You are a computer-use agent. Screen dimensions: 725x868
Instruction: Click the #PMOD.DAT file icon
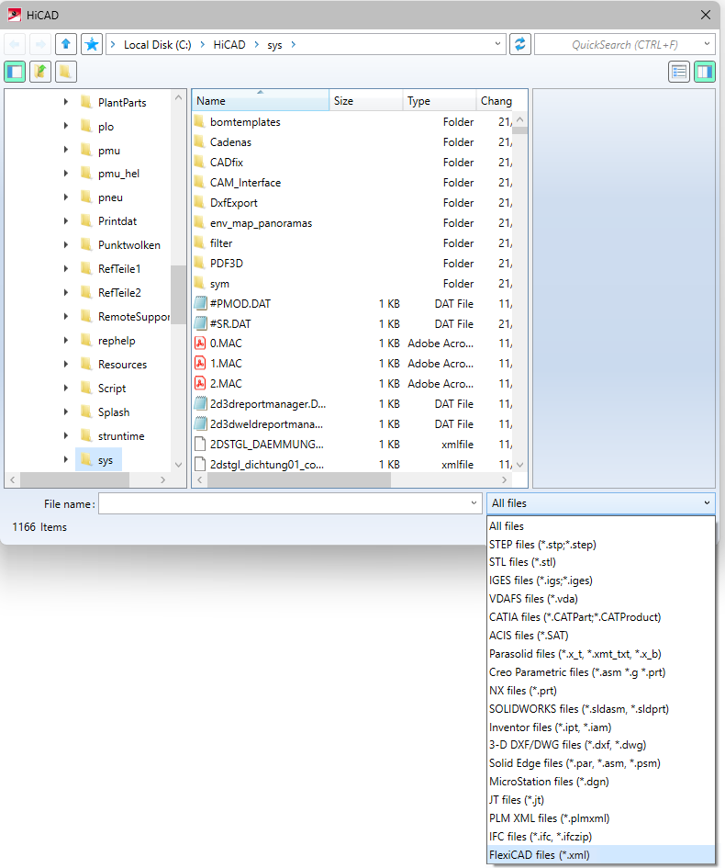[200, 303]
